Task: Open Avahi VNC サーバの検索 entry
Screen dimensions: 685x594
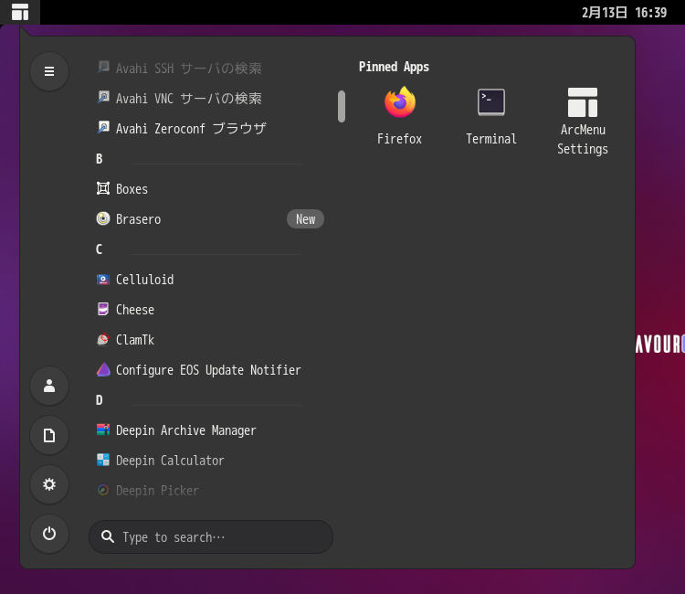Action: (210, 98)
